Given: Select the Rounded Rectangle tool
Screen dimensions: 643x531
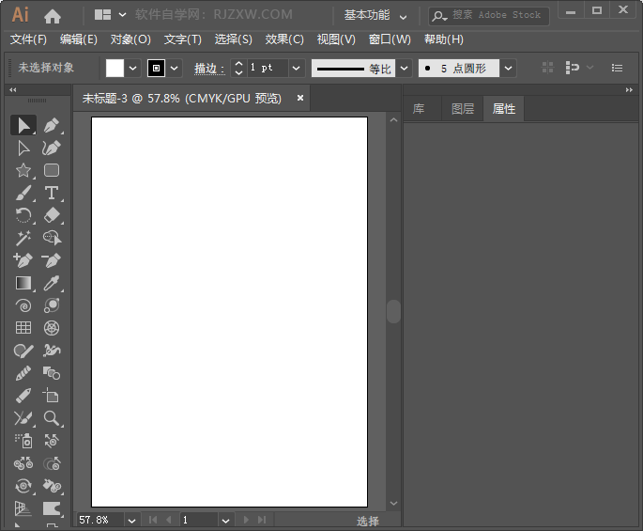Looking at the screenshot, I should 52,170.
